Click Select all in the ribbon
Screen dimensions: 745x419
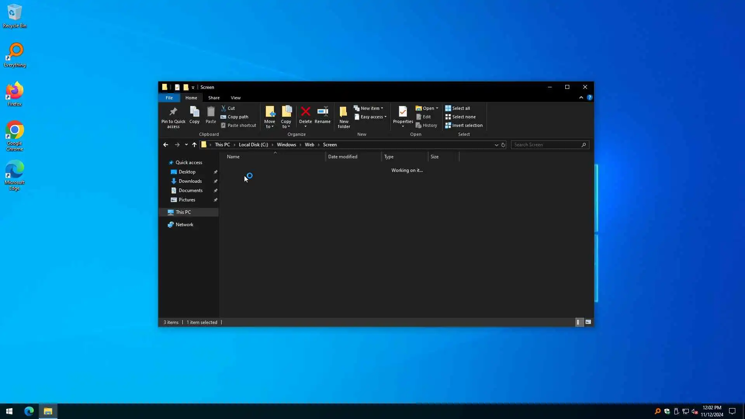(457, 108)
